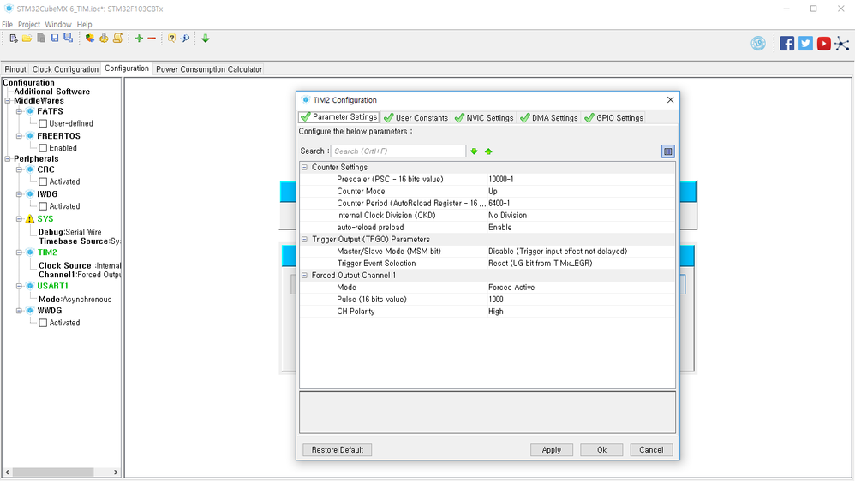
Task: Save the project with the floppy icon
Action: [55, 39]
